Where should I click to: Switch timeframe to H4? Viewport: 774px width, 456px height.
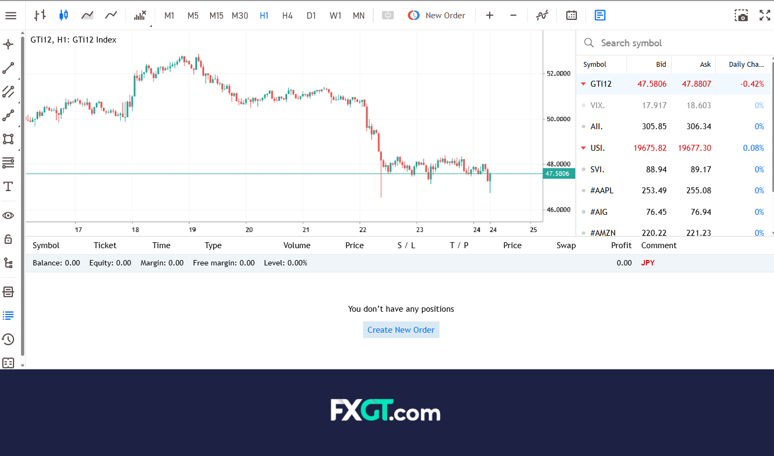pyautogui.click(x=287, y=16)
